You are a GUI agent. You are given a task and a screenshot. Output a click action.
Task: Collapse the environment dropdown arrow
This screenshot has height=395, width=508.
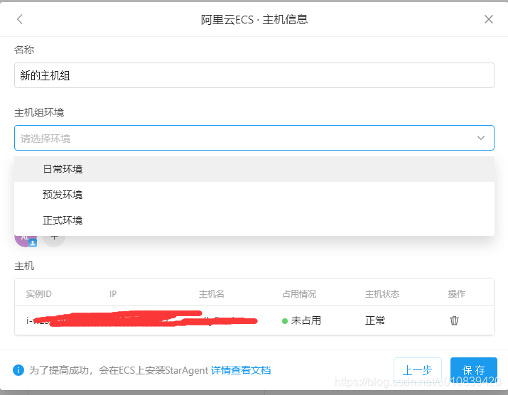click(481, 138)
